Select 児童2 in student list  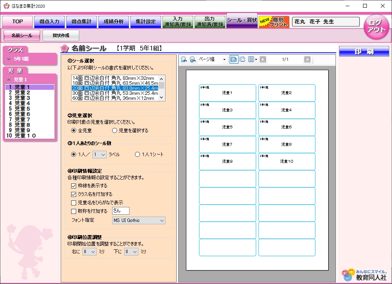[x=30, y=92]
